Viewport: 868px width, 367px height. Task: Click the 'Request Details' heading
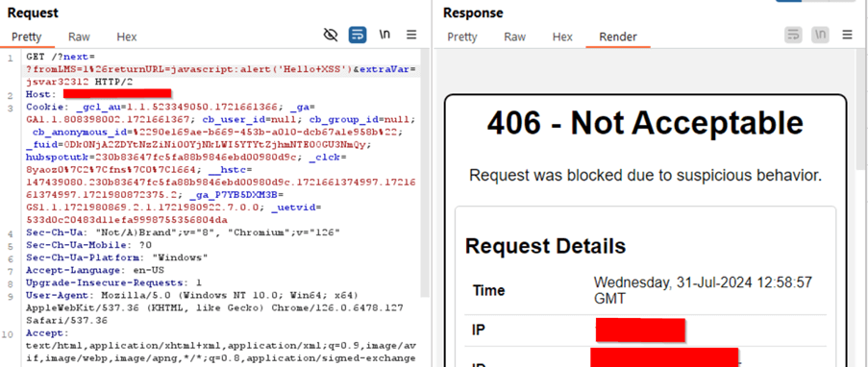[x=545, y=246]
